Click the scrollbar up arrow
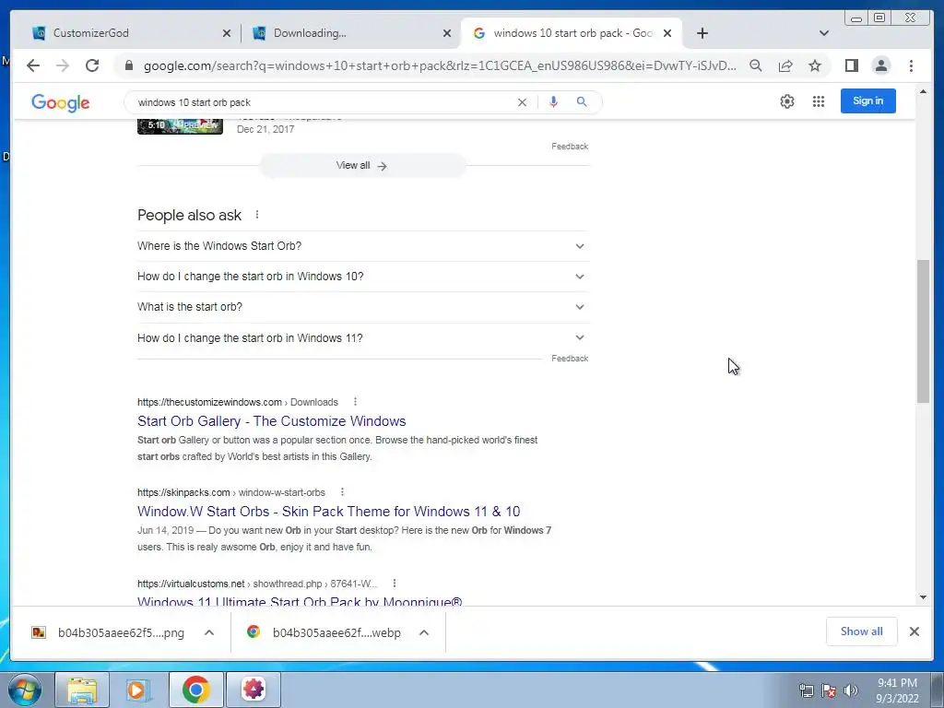 [924, 91]
